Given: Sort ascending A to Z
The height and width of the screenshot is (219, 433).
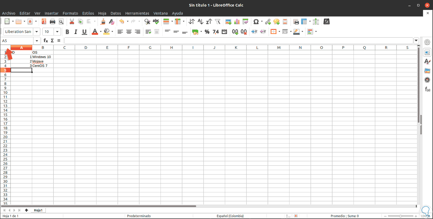Looking at the screenshot, I should 200,21.
